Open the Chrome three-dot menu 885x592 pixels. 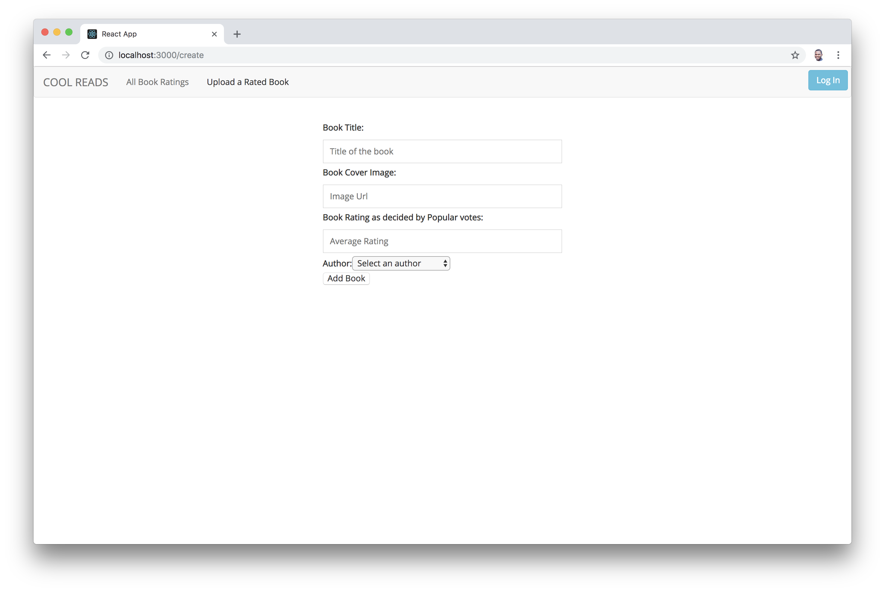[x=838, y=55]
